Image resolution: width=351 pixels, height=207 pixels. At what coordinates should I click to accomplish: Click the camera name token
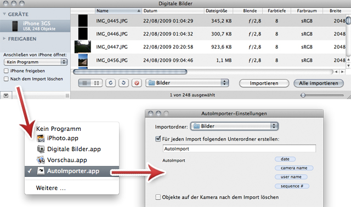[x=294, y=168]
